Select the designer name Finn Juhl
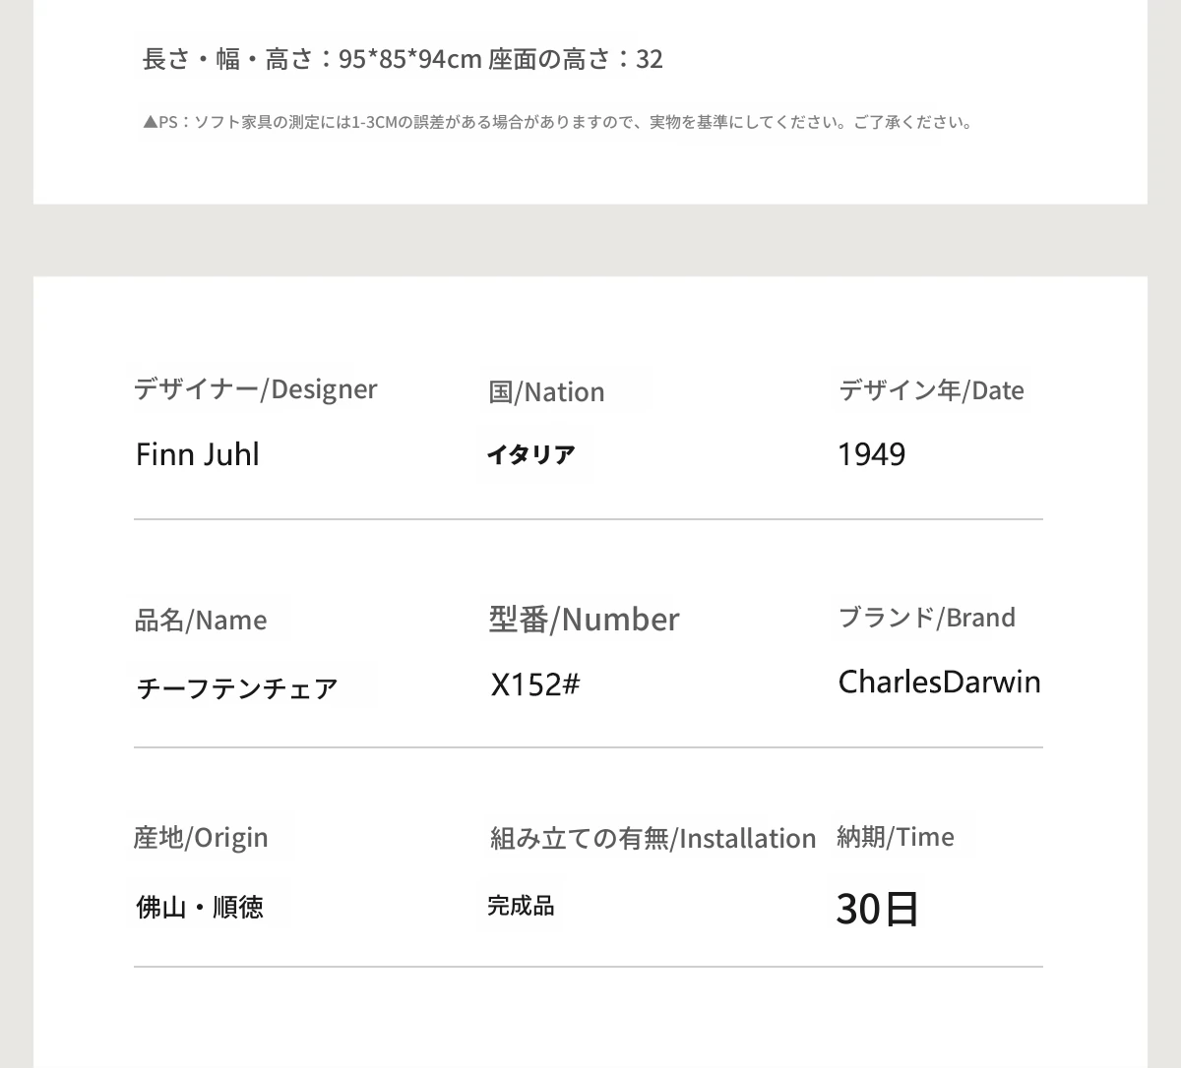 [197, 454]
